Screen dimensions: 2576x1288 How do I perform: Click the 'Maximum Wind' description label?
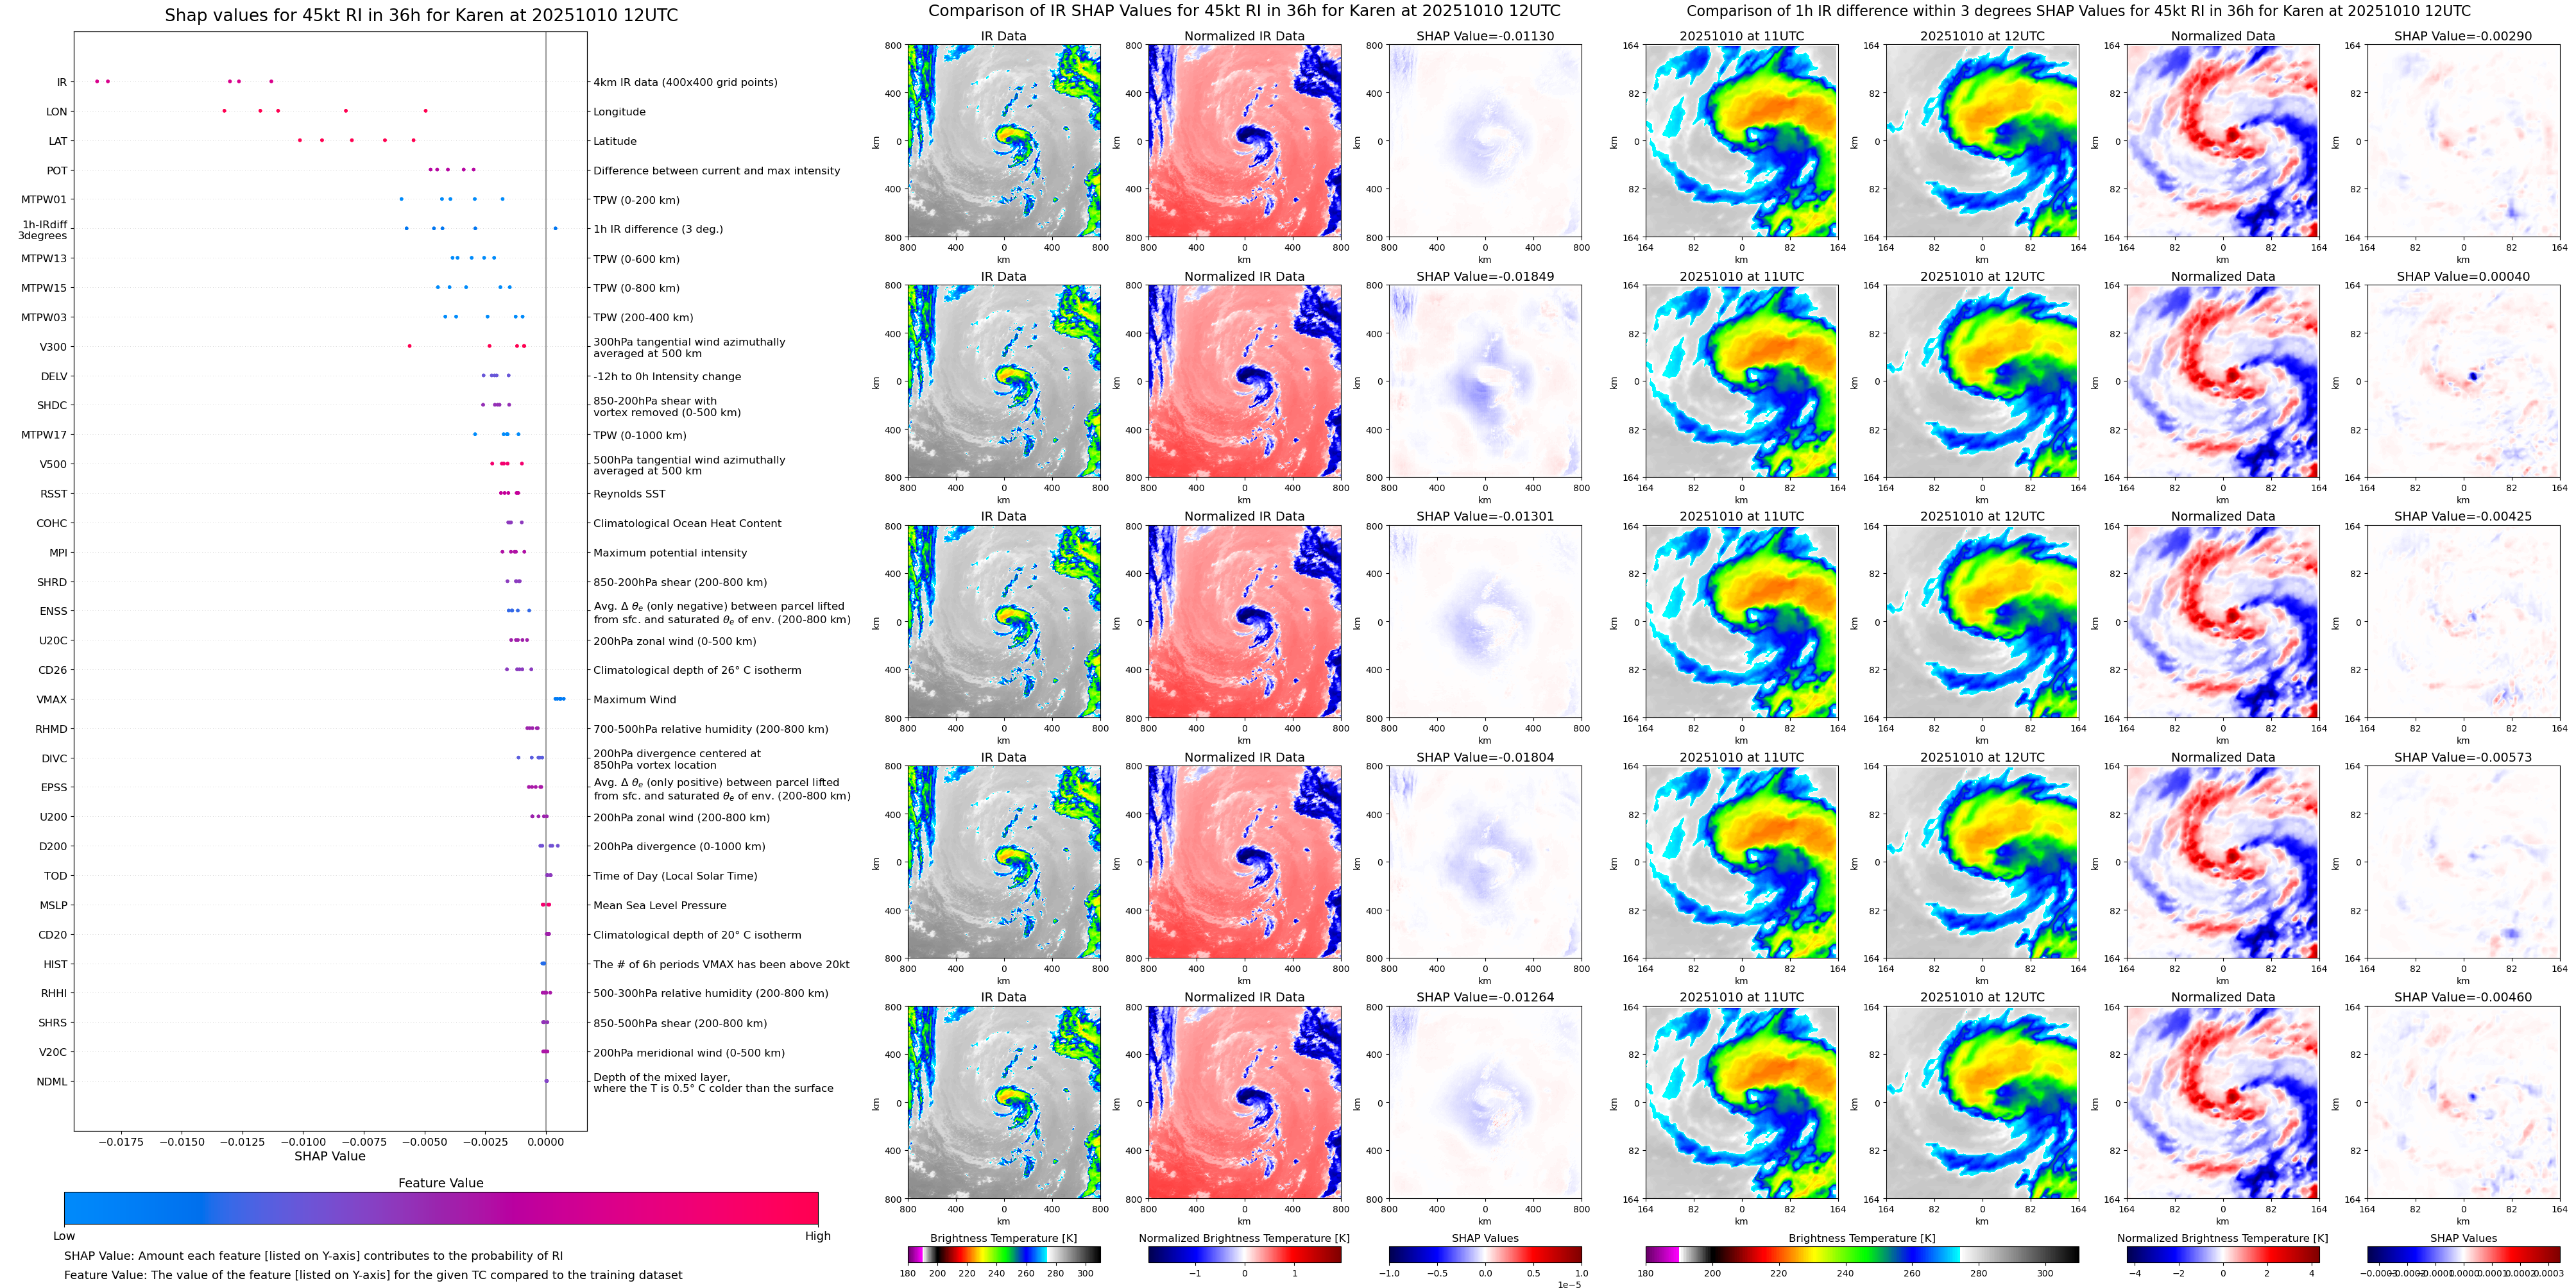point(634,699)
